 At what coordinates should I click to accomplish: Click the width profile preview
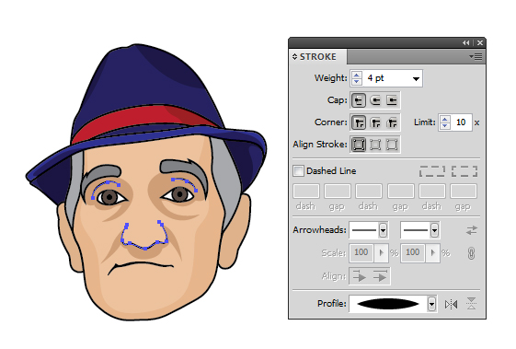388,304
